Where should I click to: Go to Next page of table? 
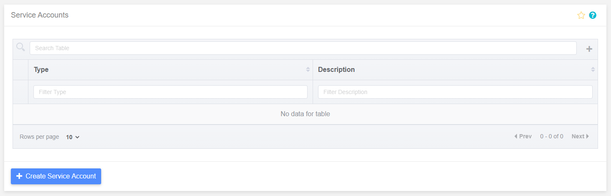[580, 136]
